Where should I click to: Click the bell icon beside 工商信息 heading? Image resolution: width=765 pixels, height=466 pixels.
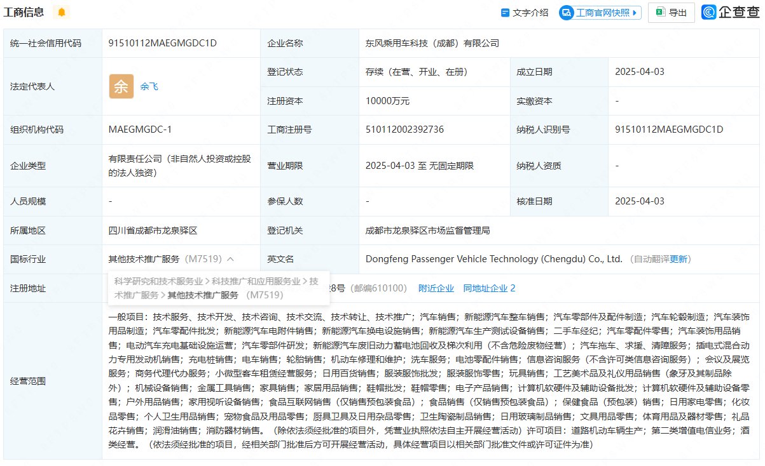point(62,11)
